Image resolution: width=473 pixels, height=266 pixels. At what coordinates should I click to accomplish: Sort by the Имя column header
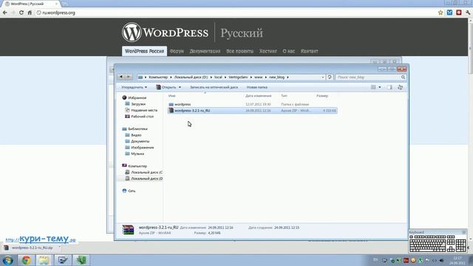pos(172,95)
